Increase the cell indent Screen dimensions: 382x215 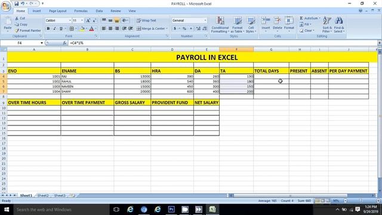tap(131, 29)
